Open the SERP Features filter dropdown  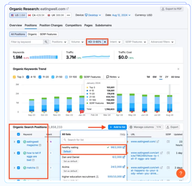(x=136, y=42)
